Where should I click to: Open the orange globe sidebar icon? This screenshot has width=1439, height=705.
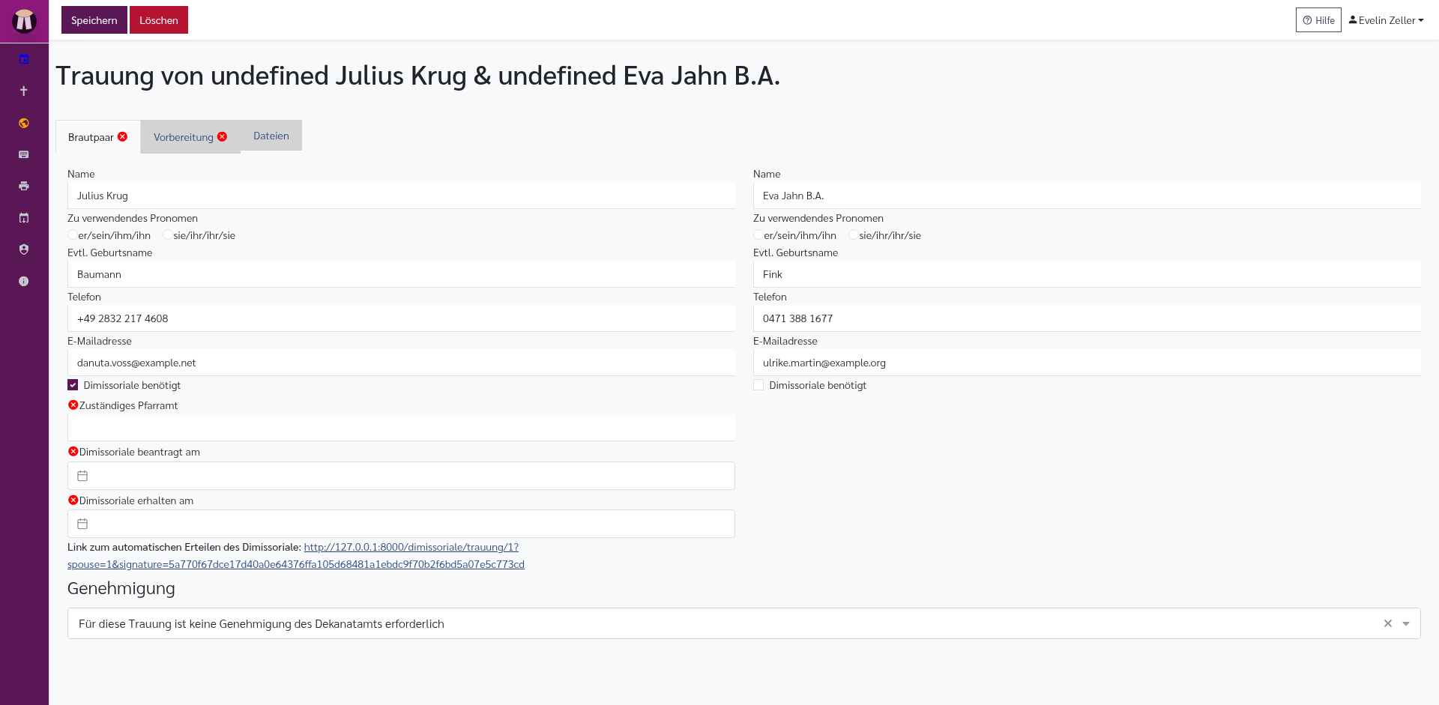(x=24, y=123)
